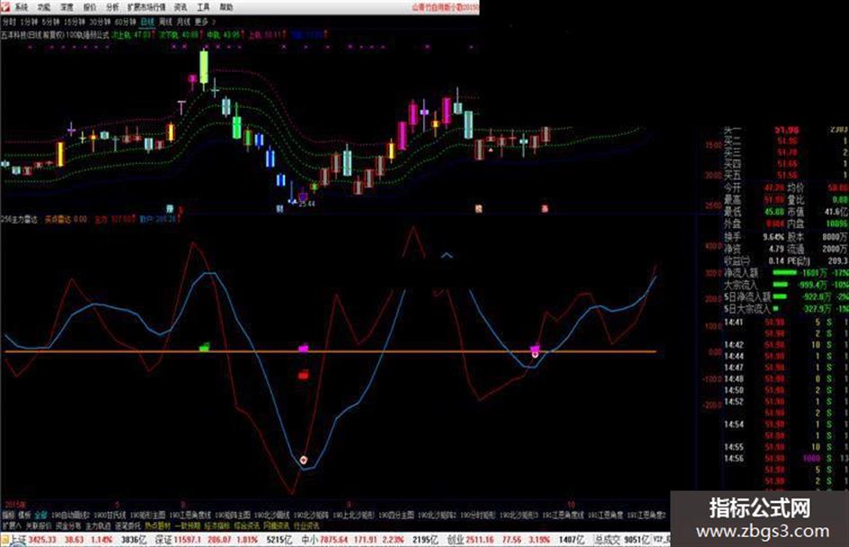The width and height of the screenshot is (849, 547).
Task: Select the 扩展∧ bottom tab
Action: click(12, 525)
